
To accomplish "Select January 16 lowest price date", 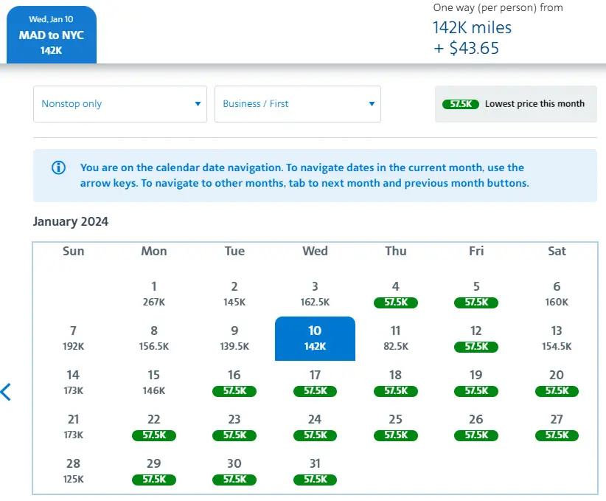I will 234,382.
